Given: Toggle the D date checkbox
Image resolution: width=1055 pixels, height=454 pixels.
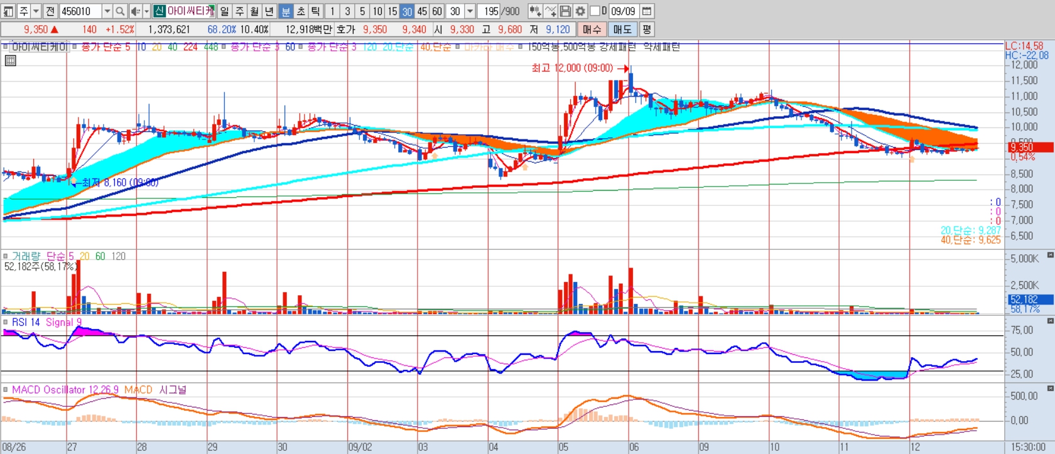Looking at the screenshot, I should (595, 11).
